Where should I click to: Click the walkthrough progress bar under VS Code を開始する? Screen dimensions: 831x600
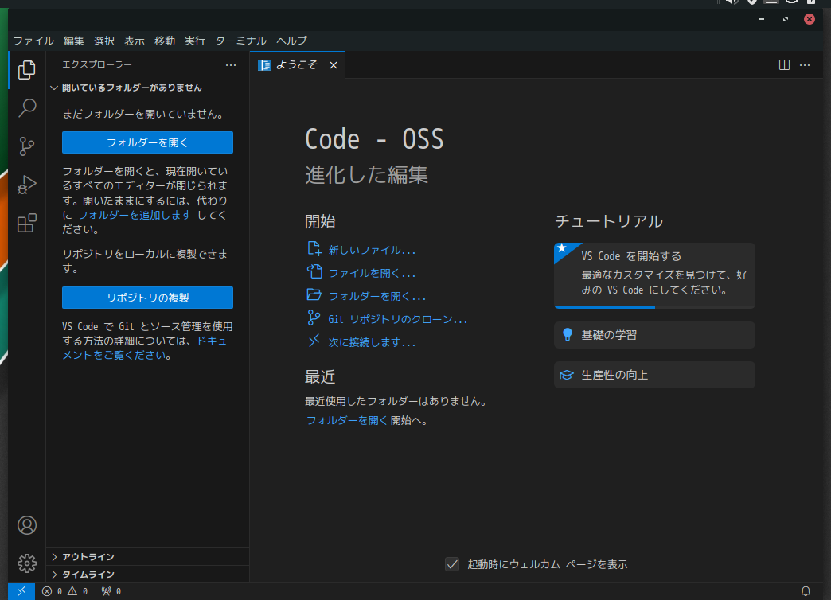tap(654, 307)
